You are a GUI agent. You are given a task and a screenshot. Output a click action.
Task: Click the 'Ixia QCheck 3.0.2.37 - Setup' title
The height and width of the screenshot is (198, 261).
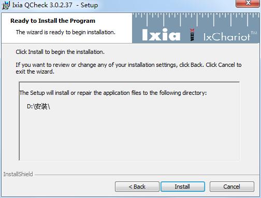55,5
